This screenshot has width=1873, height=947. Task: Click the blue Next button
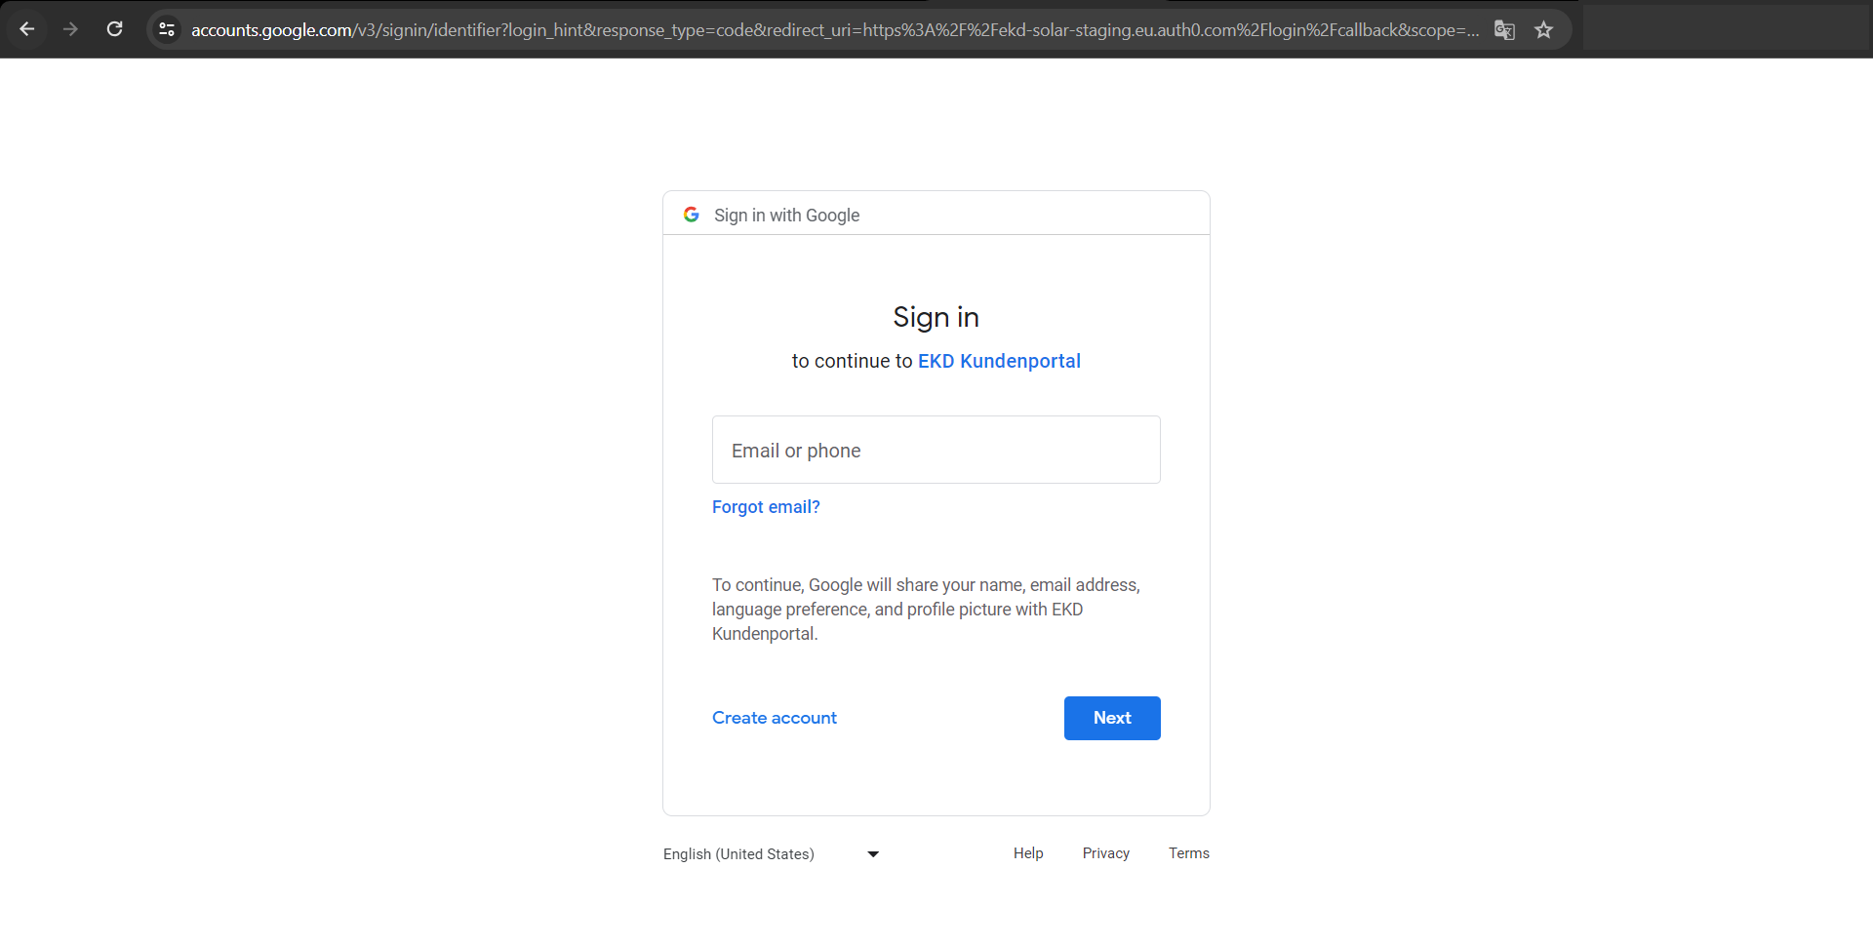(x=1112, y=718)
